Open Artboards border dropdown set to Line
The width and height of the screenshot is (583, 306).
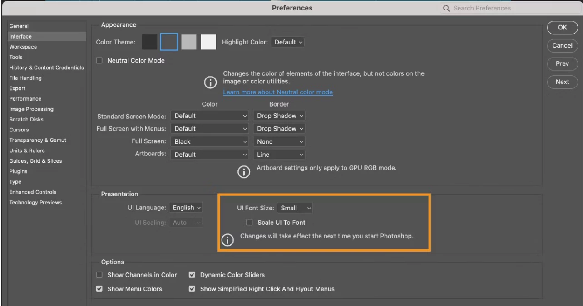click(x=279, y=155)
